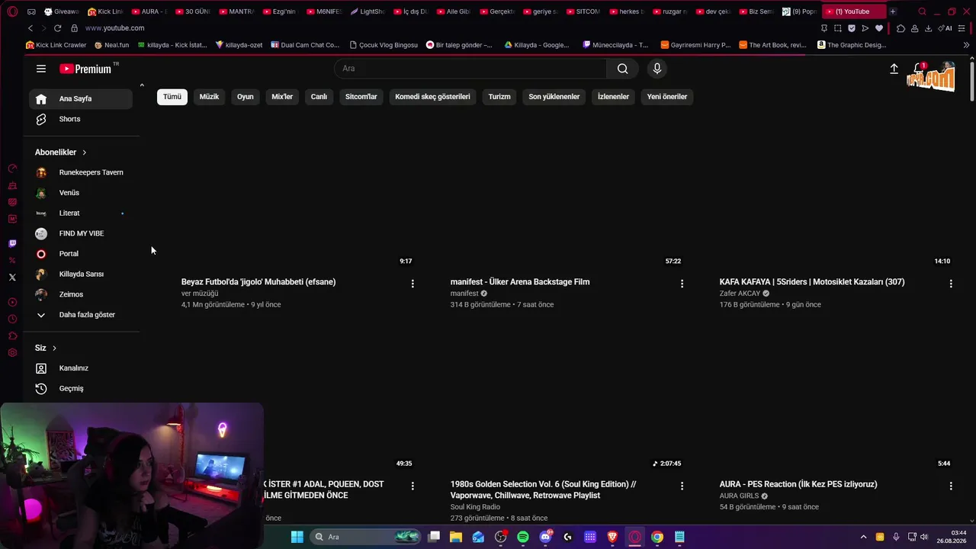
Task: Open the Neal.fun bookmark
Action: point(112,45)
